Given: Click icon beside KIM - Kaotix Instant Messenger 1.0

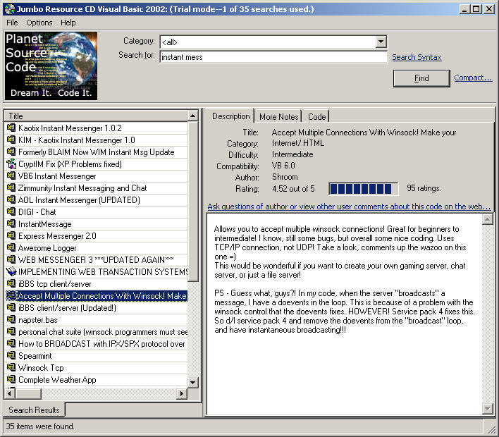Looking at the screenshot, I should click(x=11, y=140).
